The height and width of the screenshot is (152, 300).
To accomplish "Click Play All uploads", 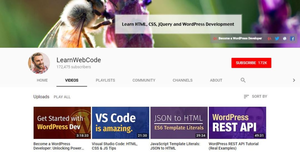I will [x=62, y=97].
